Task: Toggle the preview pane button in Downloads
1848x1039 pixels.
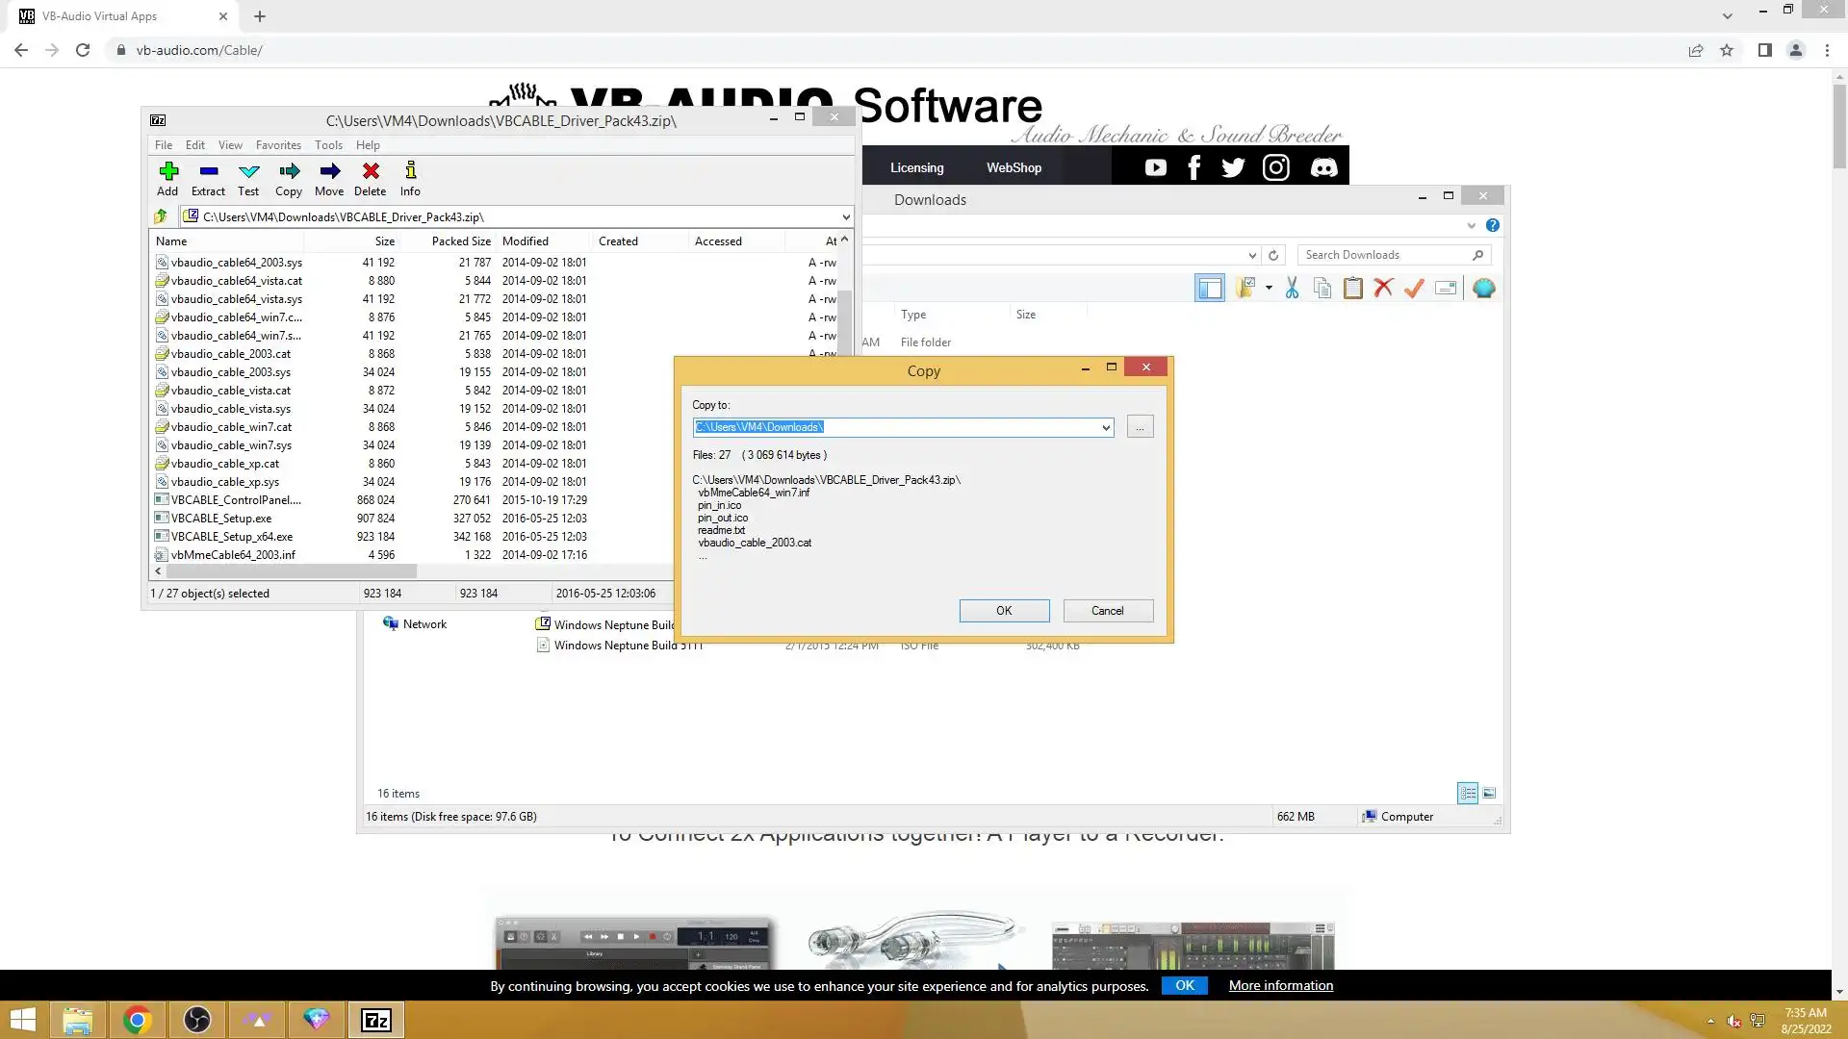Action: (1209, 288)
